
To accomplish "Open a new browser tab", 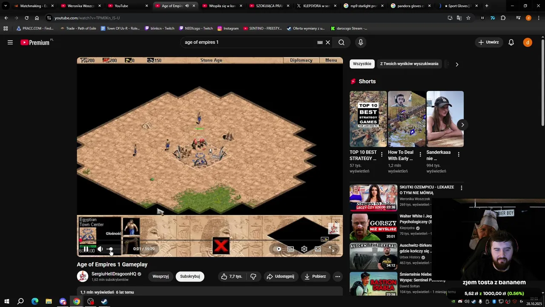I will click(487, 6).
